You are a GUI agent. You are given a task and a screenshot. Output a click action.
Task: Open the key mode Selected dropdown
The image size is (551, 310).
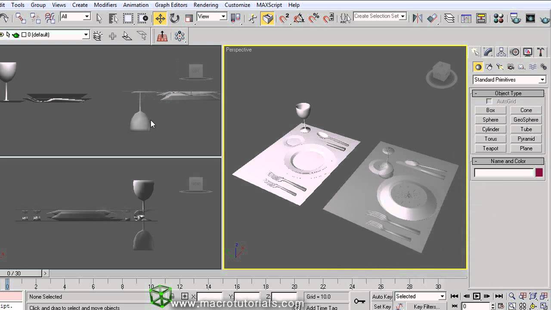pyautogui.click(x=420, y=296)
